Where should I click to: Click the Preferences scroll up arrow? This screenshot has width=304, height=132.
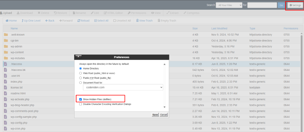164,64
